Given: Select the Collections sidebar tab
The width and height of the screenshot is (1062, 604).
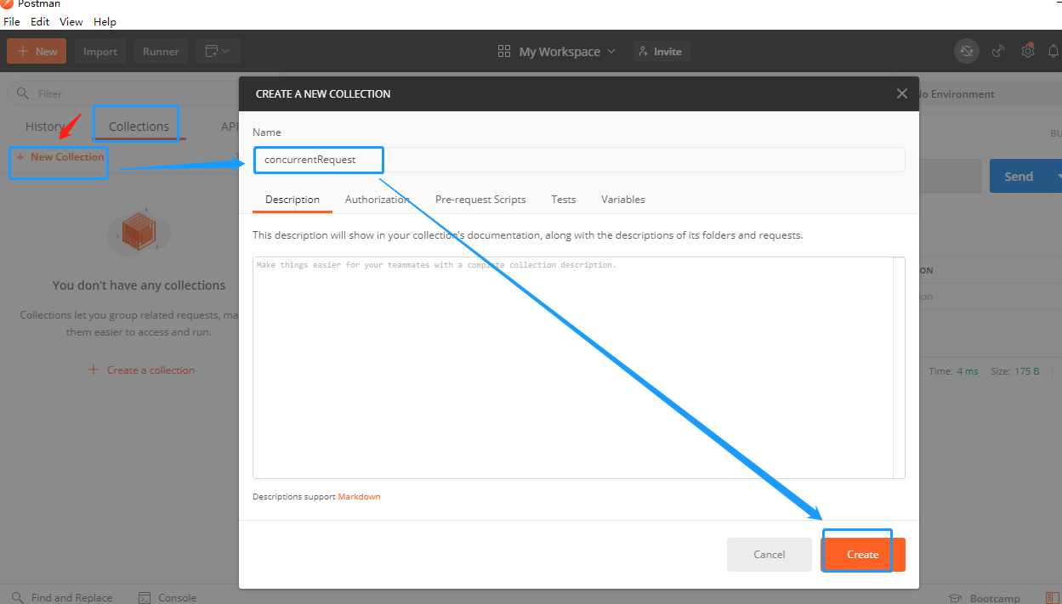Looking at the screenshot, I should [139, 127].
